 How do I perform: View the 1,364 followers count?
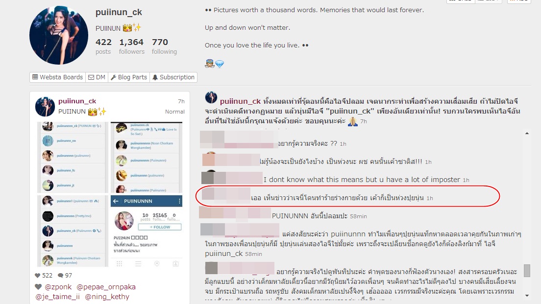(131, 47)
